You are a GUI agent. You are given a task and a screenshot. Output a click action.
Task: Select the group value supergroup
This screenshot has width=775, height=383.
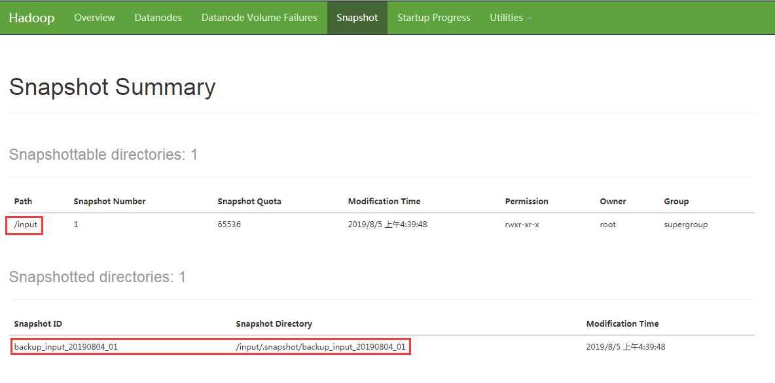pos(686,225)
